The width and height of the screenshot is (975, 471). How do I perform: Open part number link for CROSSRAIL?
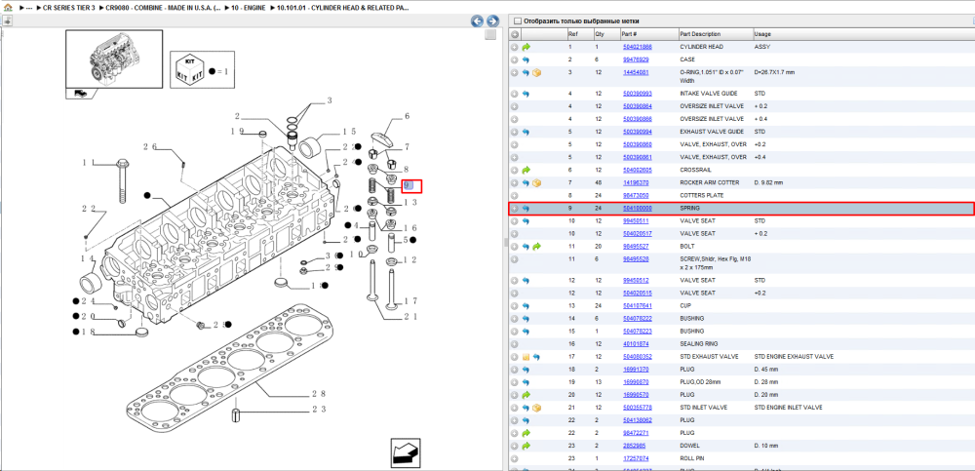[638, 170]
